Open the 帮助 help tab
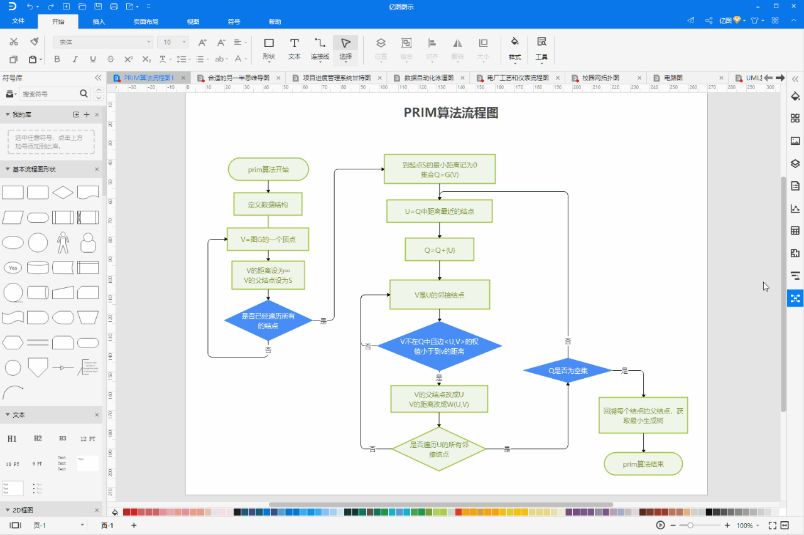This screenshot has width=804, height=535. tap(274, 21)
